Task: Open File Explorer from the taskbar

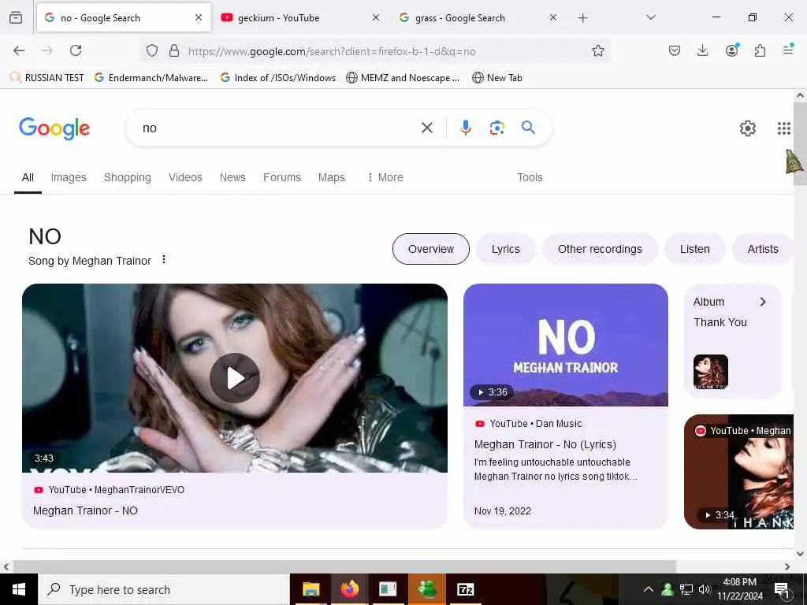Action: (311, 589)
